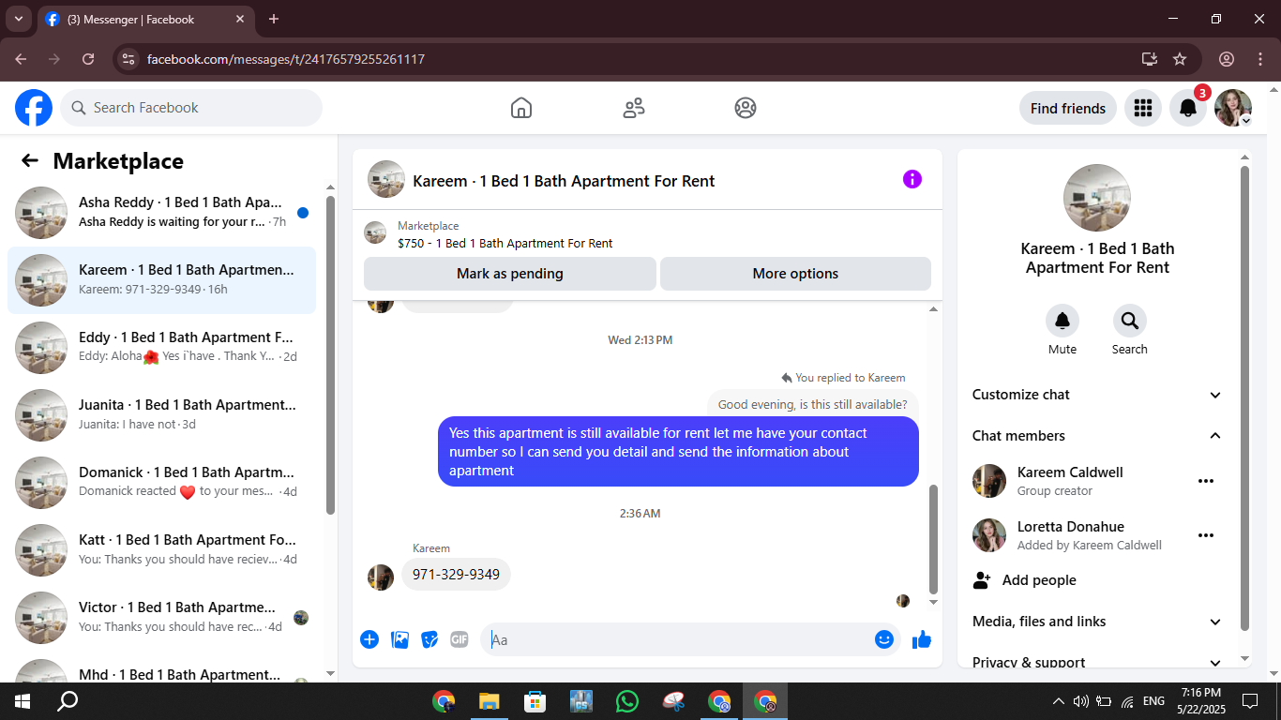Image resolution: width=1281 pixels, height=720 pixels.
Task: Open conversation information with the purple info icon
Action: click(912, 179)
